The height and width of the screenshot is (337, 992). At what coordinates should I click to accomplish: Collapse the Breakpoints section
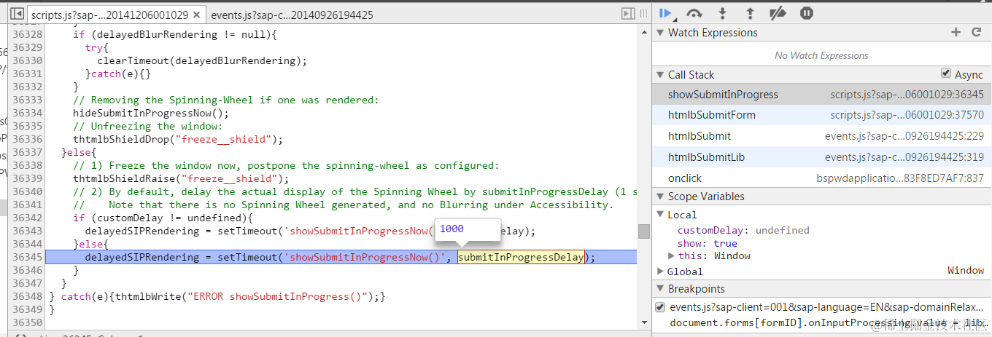pyautogui.click(x=660, y=289)
